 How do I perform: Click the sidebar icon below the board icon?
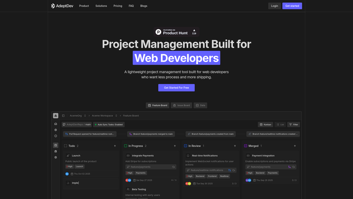(56, 151)
